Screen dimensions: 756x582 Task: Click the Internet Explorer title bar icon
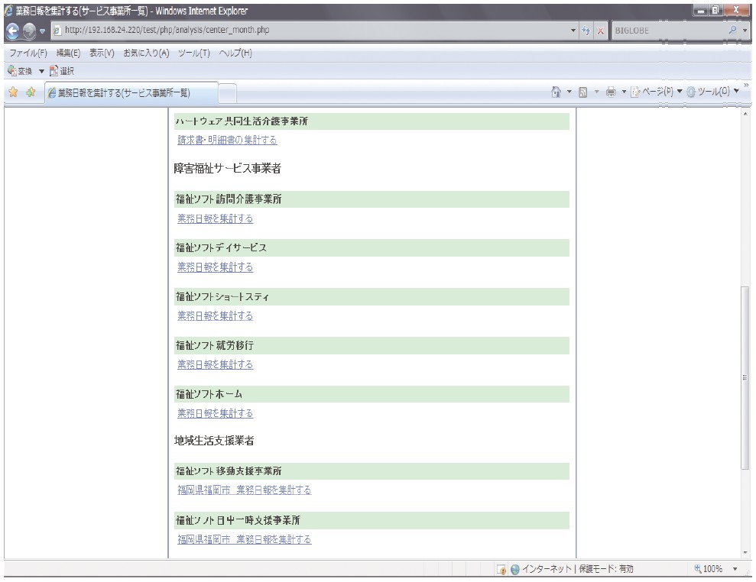(x=8, y=11)
